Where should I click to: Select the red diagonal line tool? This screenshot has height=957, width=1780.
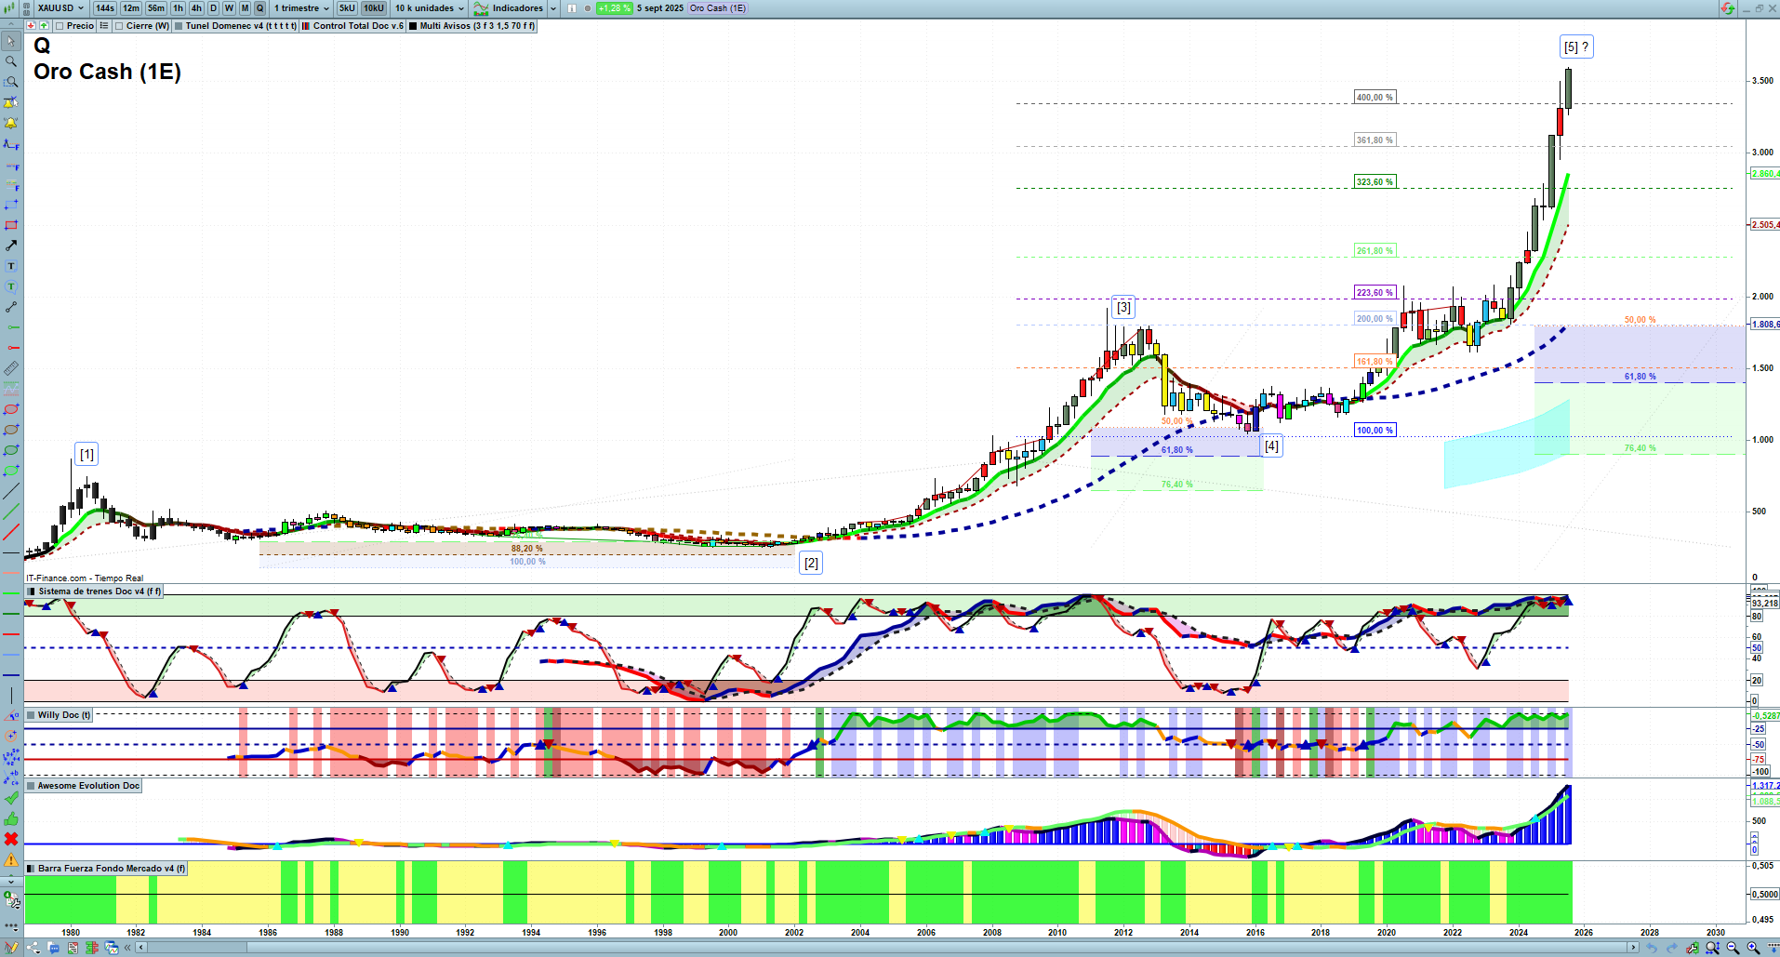pos(11,532)
